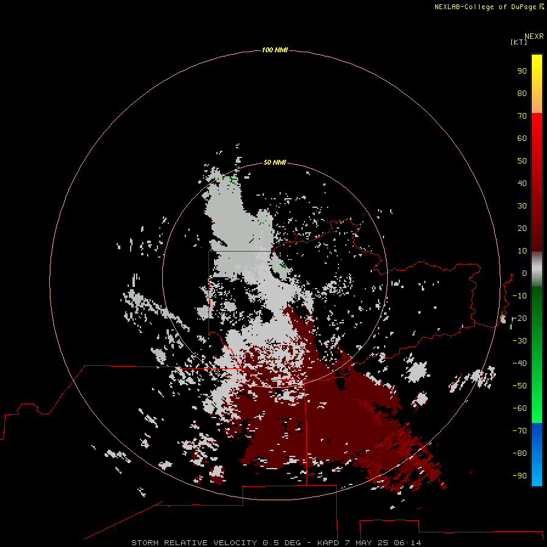Viewport: 547px width, 547px height.
Task: Click the 06:14 timestamp
Action: coord(407,543)
